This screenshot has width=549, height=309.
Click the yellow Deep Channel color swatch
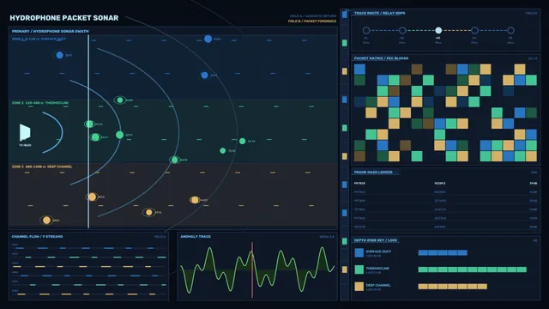pyautogui.click(x=359, y=287)
